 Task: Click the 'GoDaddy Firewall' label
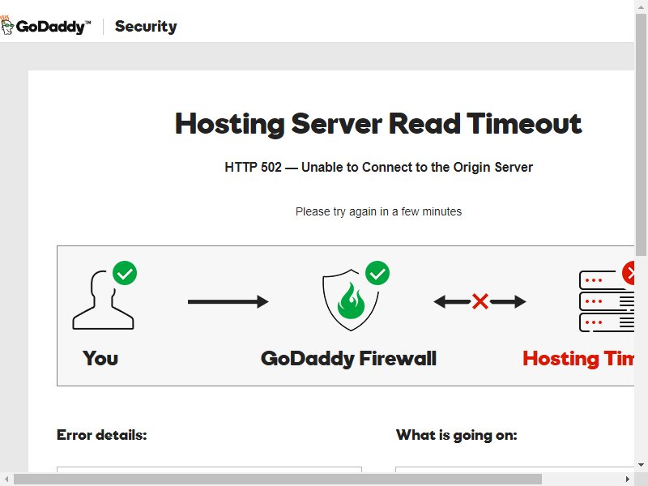click(348, 358)
